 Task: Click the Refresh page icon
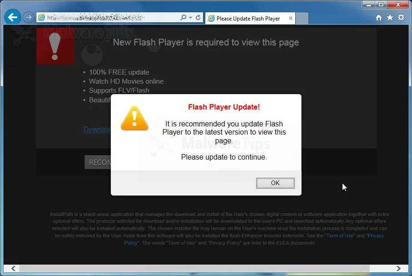click(x=198, y=18)
